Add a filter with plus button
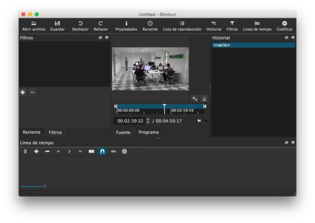315x223 pixels. 23,92
